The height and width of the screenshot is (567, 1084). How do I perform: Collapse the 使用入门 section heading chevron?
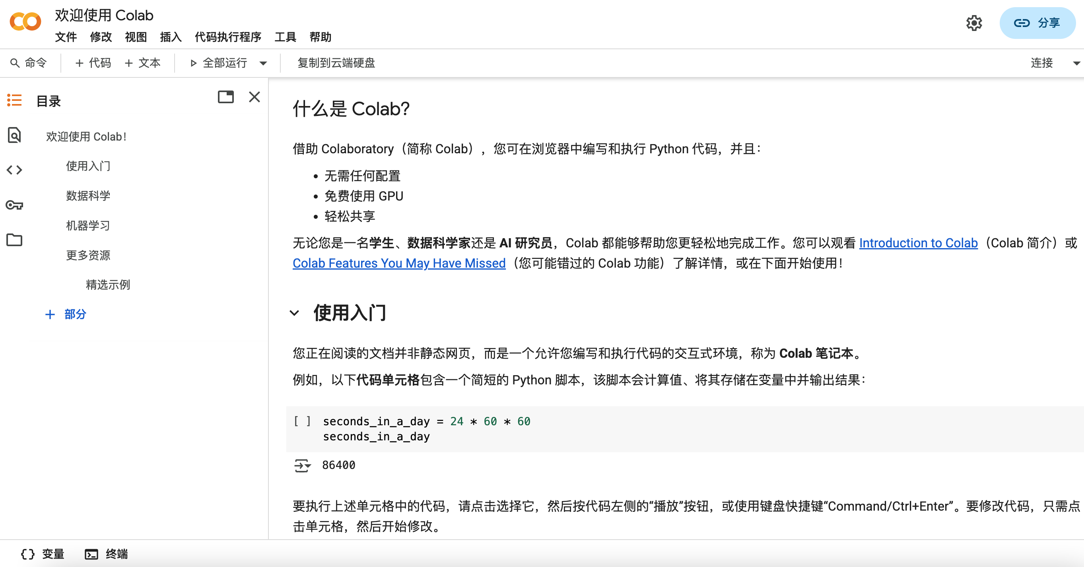click(295, 313)
